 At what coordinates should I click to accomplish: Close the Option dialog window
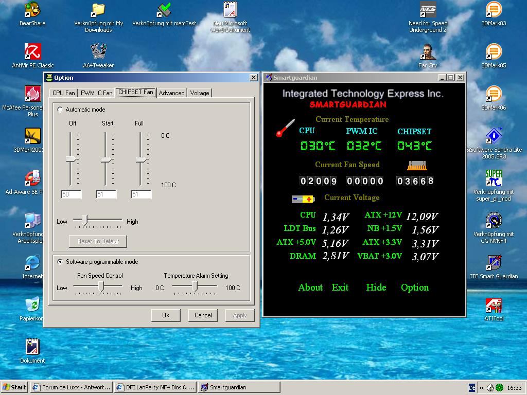[254, 78]
